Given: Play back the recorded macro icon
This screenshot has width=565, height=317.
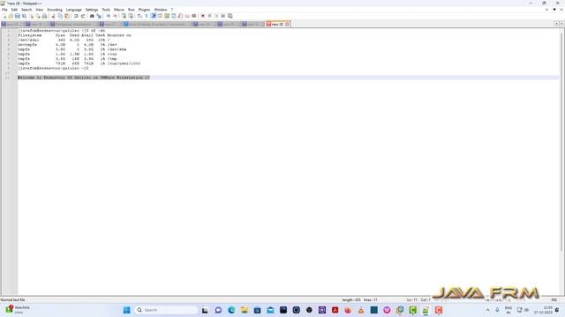Looking at the screenshot, I should coord(216,16).
